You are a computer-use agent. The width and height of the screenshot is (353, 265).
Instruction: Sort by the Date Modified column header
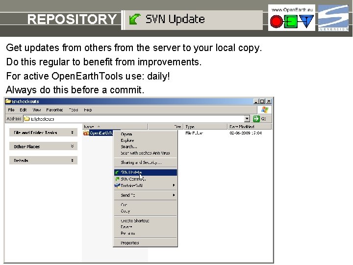click(250, 127)
